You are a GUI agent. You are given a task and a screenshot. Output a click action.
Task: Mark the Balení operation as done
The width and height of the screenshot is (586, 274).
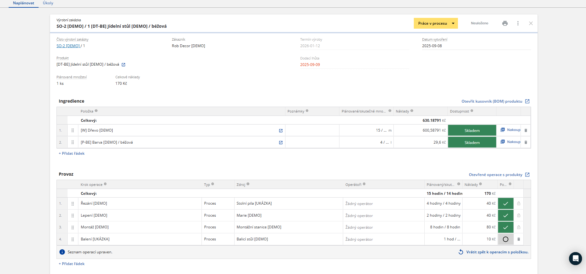(505, 239)
